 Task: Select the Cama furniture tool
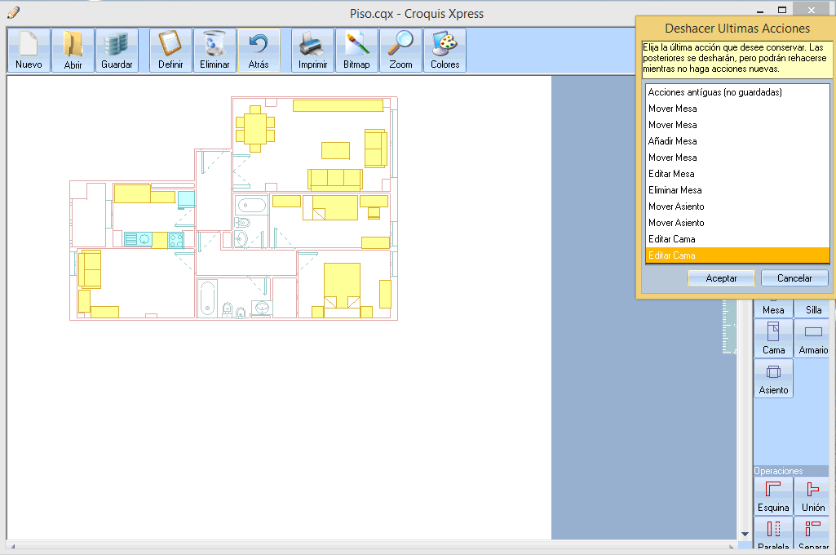click(773, 338)
